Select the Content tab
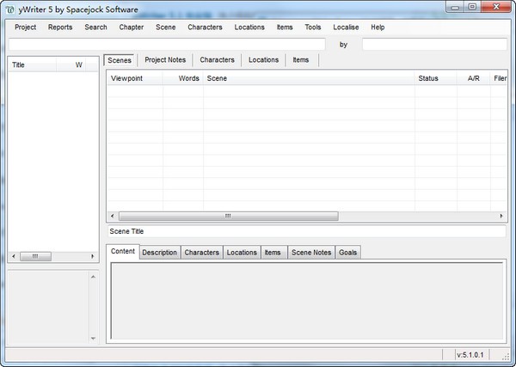The height and width of the screenshot is (367, 516). tap(123, 251)
